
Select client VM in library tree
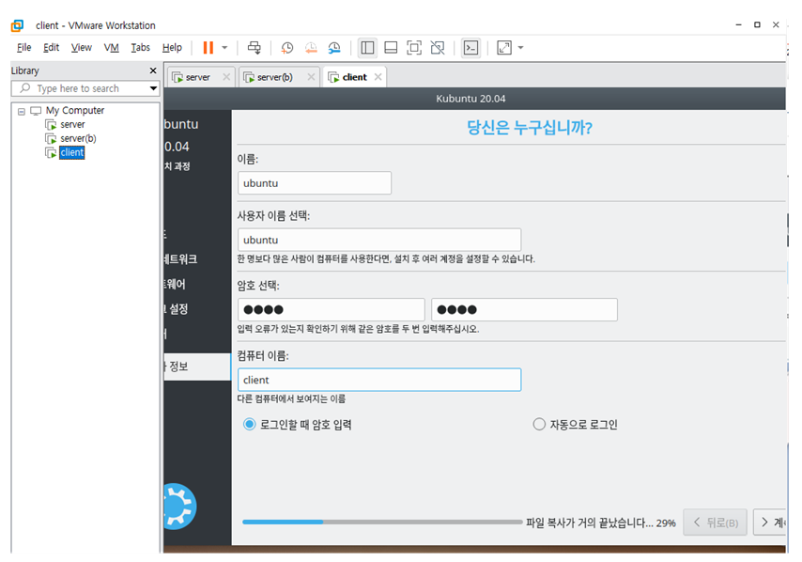click(71, 152)
